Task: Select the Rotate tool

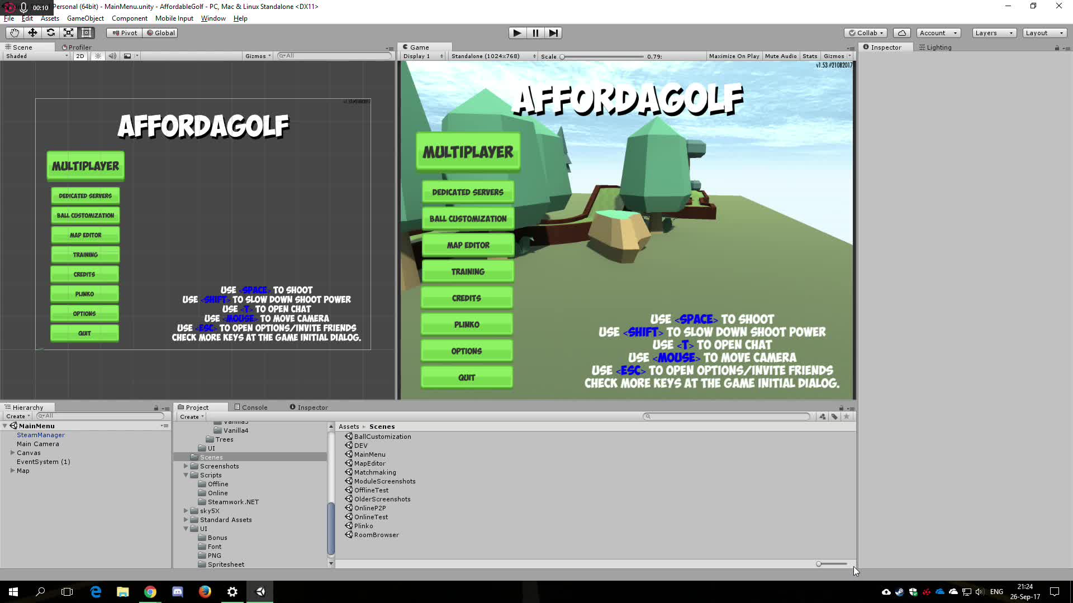Action: point(50,33)
